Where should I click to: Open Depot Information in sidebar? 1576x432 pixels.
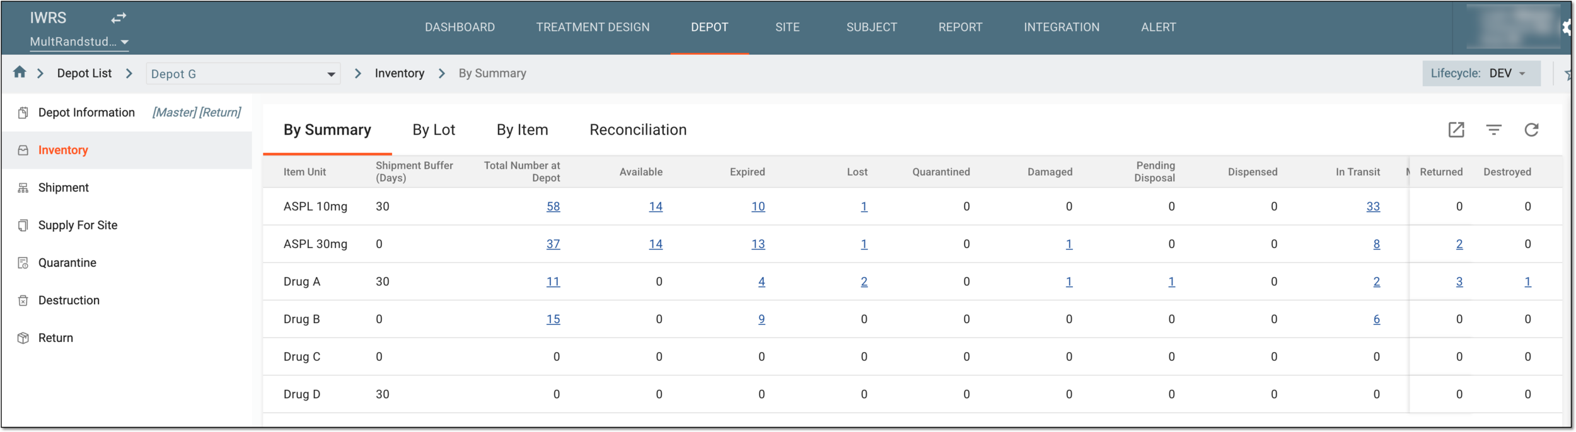(x=86, y=113)
